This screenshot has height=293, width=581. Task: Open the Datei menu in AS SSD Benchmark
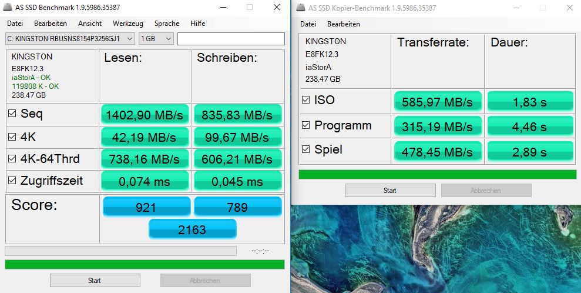(15, 24)
